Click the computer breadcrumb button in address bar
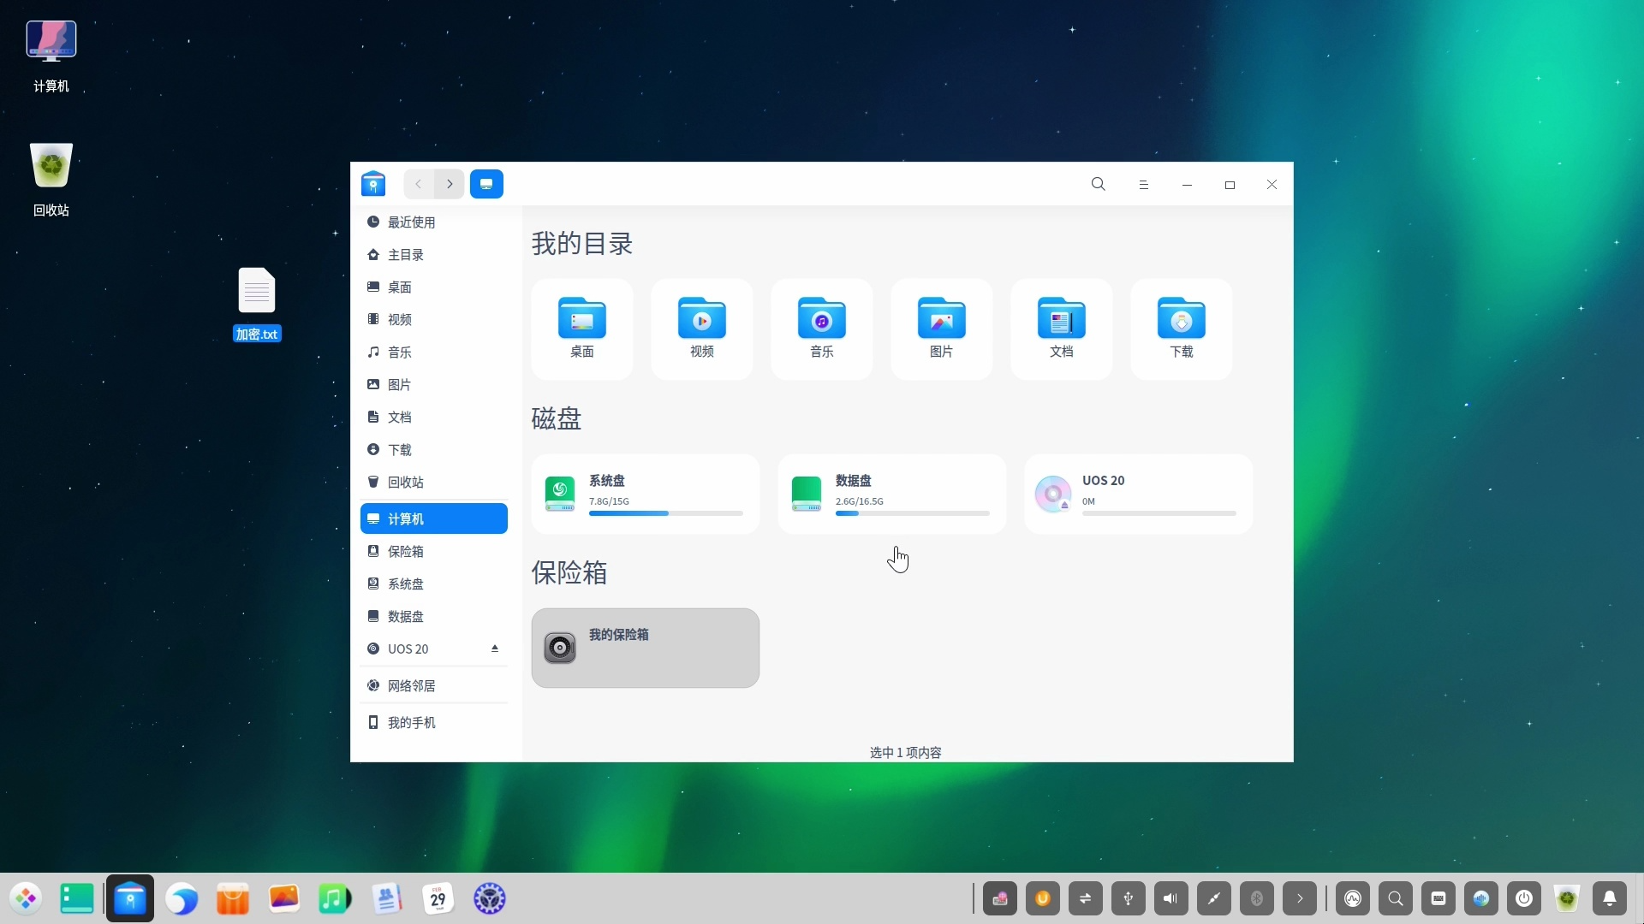 [486, 184]
